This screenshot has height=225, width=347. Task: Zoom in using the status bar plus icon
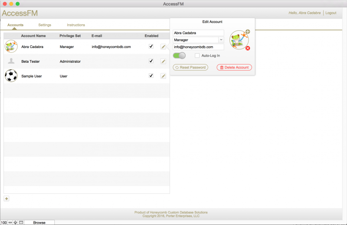coord(16,222)
